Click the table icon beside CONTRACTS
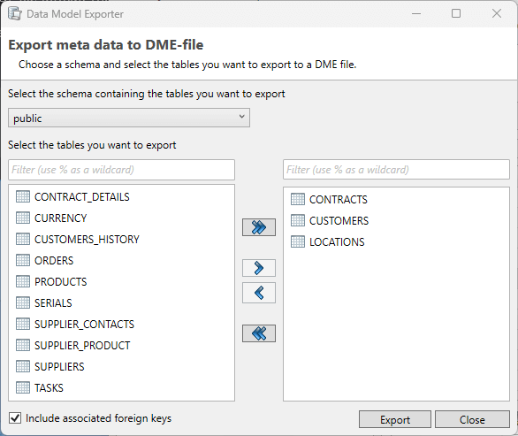 298,199
